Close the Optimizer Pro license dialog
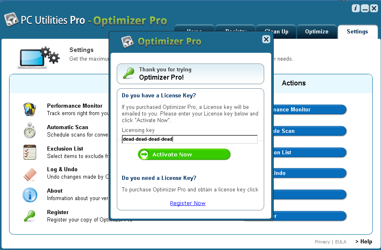Image resolution: width=381 pixels, height=250 pixels. pos(266,39)
